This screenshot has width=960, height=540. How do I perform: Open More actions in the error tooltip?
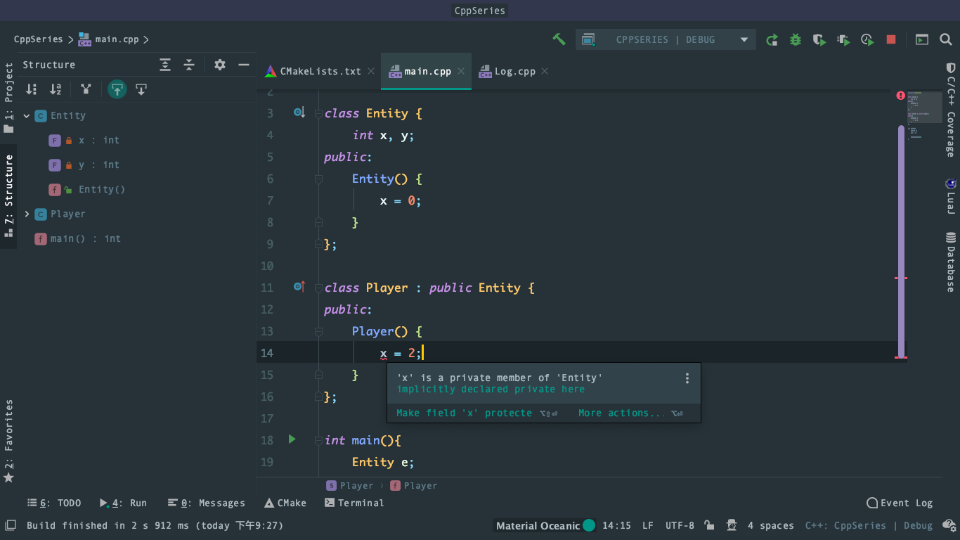point(622,413)
